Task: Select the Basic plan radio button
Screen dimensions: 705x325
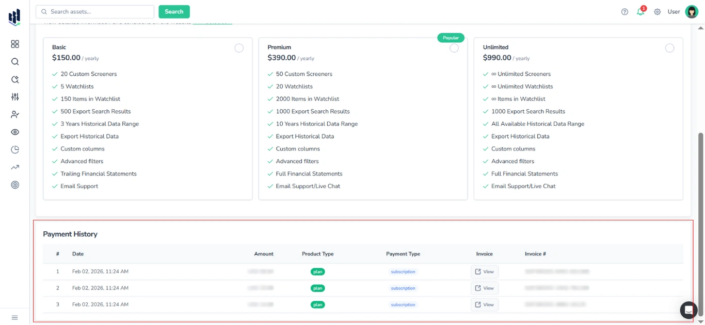Action: pos(239,47)
